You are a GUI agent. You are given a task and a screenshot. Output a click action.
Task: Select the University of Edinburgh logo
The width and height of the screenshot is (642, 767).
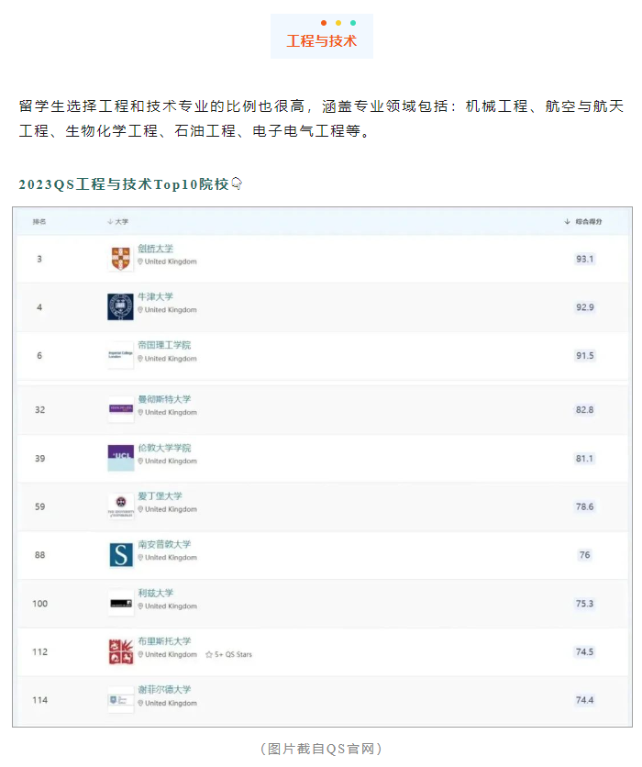121,506
